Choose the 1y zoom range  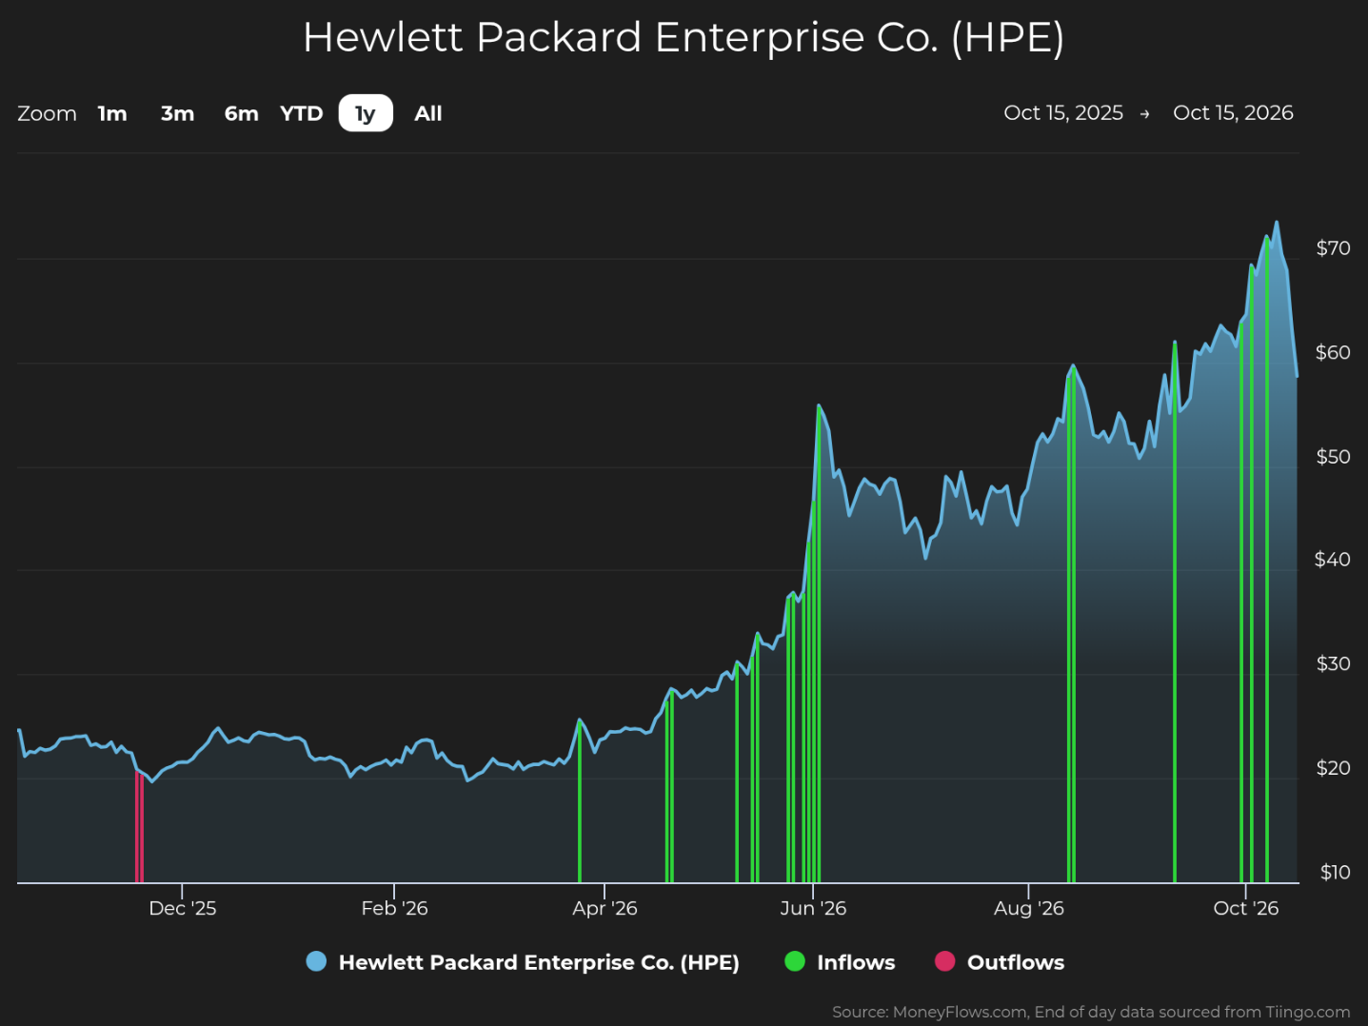click(x=366, y=113)
